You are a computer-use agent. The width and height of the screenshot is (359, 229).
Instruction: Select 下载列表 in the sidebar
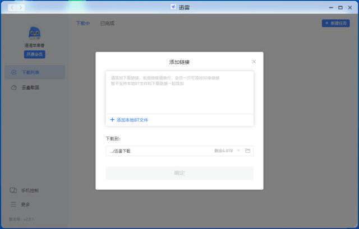34,72
